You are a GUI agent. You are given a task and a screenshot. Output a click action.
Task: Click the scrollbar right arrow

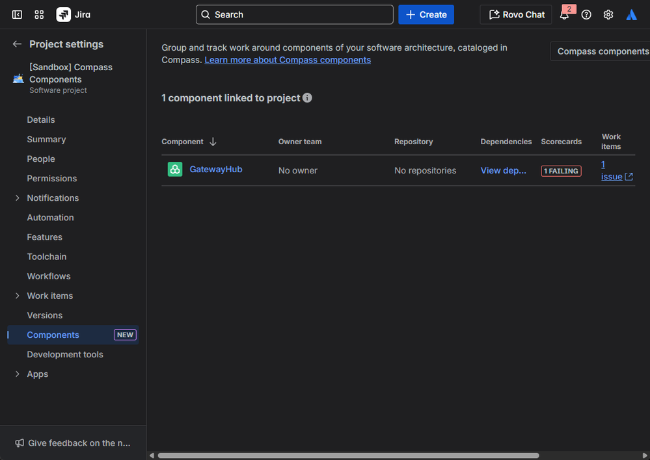(645, 455)
